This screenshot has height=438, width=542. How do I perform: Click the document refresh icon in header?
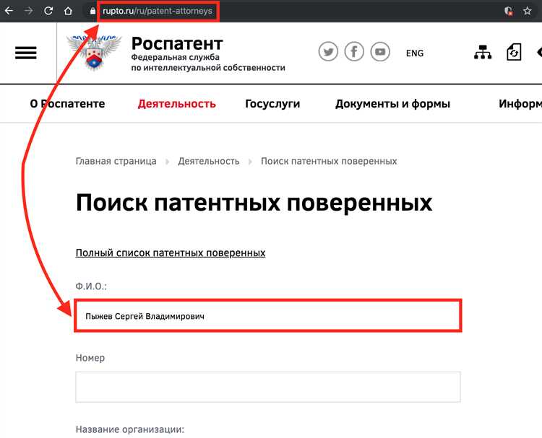coord(514,52)
